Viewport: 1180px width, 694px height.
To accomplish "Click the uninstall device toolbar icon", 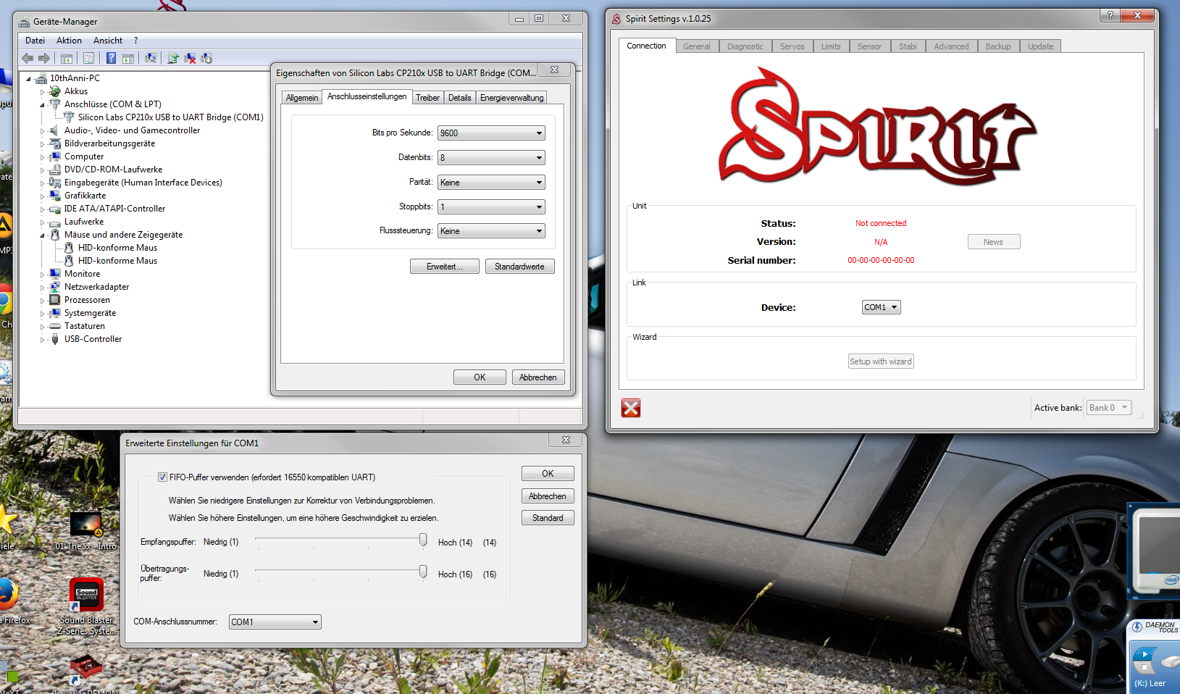I will tap(190, 58).
